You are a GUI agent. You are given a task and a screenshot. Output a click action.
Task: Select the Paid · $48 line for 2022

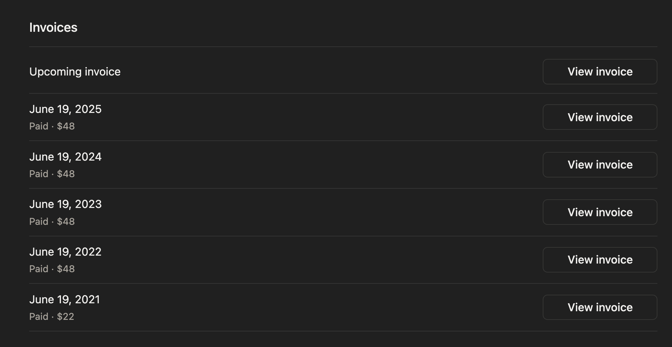(52, 269)
